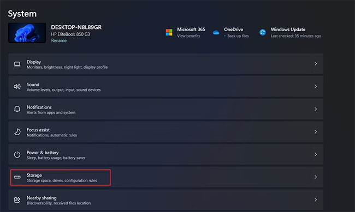Click 'Notifications, automatic rules' description
Image resolution: width=355 pixels, height=212 pixels.
pyautogui.click(x=52, y=135)
